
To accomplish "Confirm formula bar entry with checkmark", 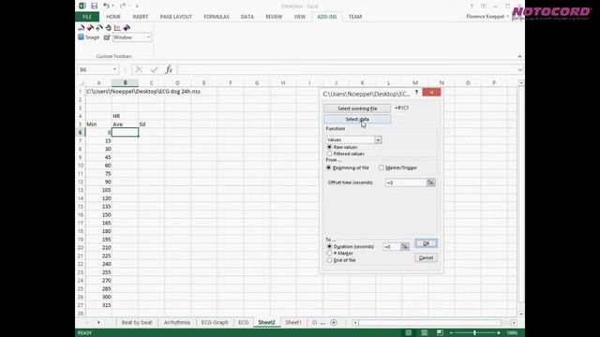I will click(154, 69).
